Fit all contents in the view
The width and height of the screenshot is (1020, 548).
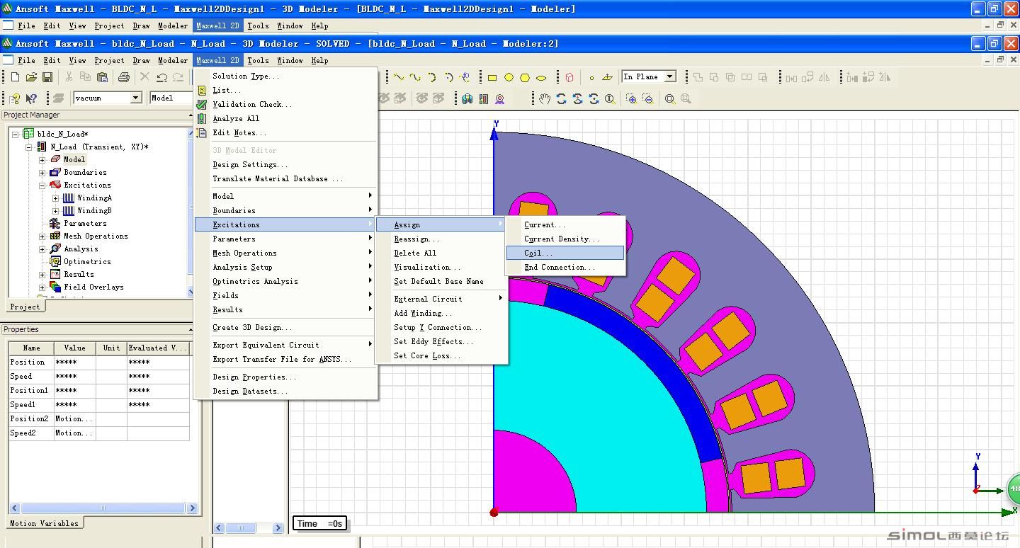[x=669, y=98]
